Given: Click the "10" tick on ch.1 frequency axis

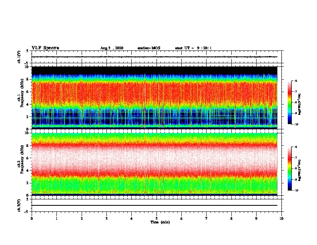Looking at the screenshot, I should coord(27,67).
